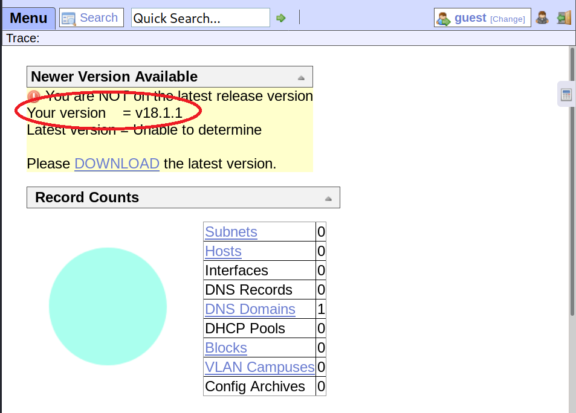Click the 'Config Archives' row label
Image resolution: width=576 pixels, height=413 pixels.
pos(255,386)
